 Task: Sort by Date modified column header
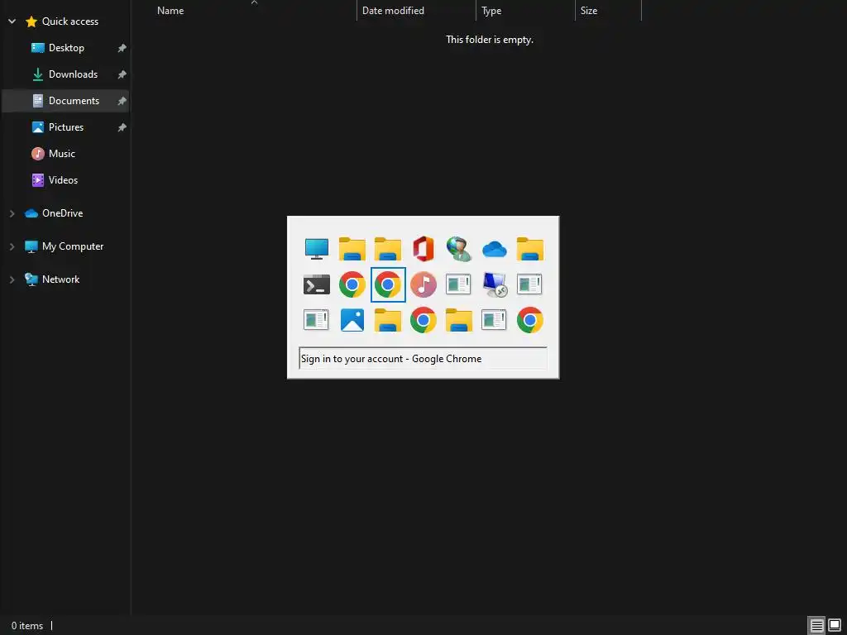coord(417,10)
